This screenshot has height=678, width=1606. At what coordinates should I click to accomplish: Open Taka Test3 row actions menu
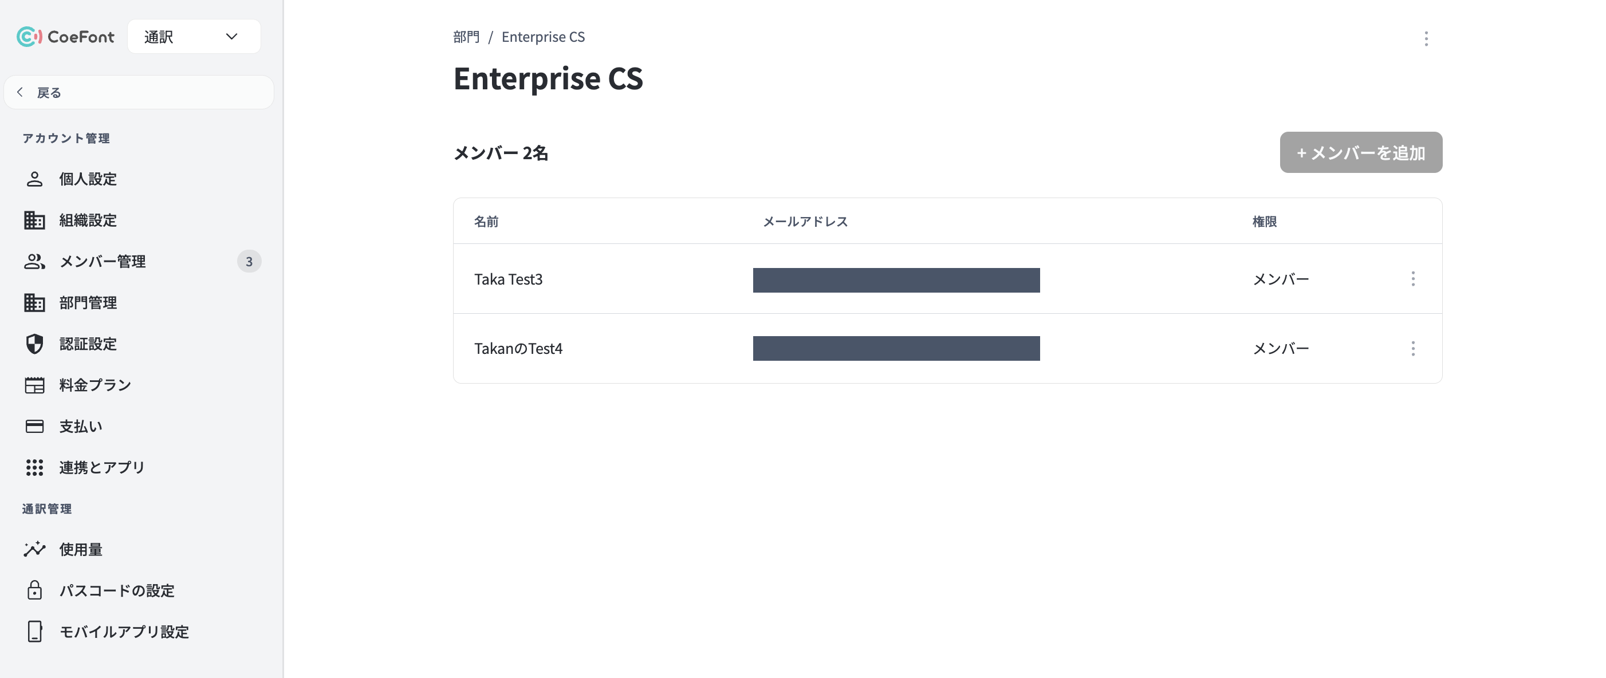1413,278
